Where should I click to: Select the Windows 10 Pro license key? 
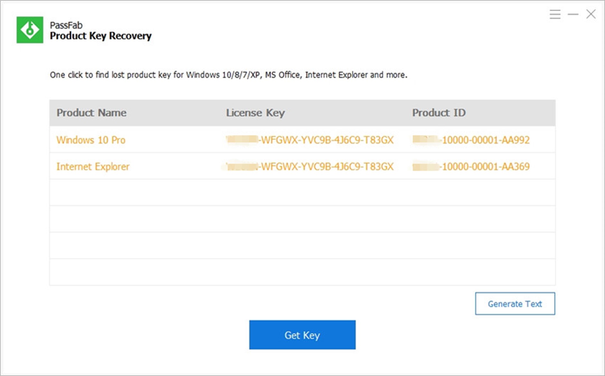pos(309,140)
